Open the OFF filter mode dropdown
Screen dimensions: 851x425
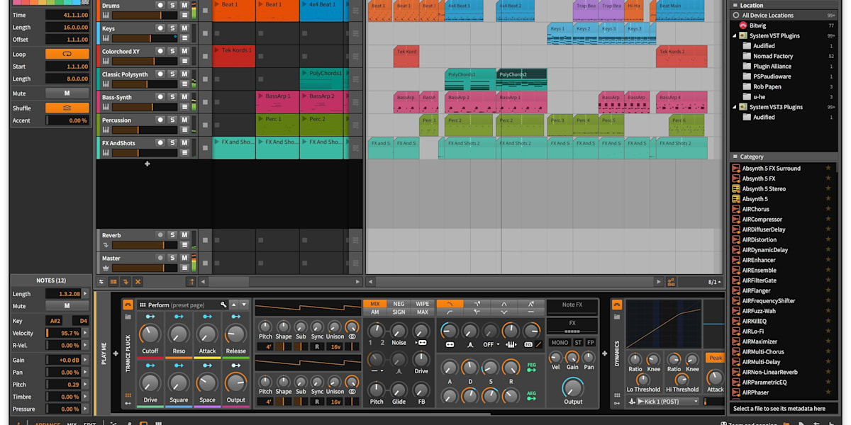coord(490,344)
